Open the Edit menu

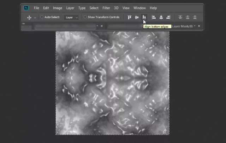pyautogui.click(x=46, y=8)
